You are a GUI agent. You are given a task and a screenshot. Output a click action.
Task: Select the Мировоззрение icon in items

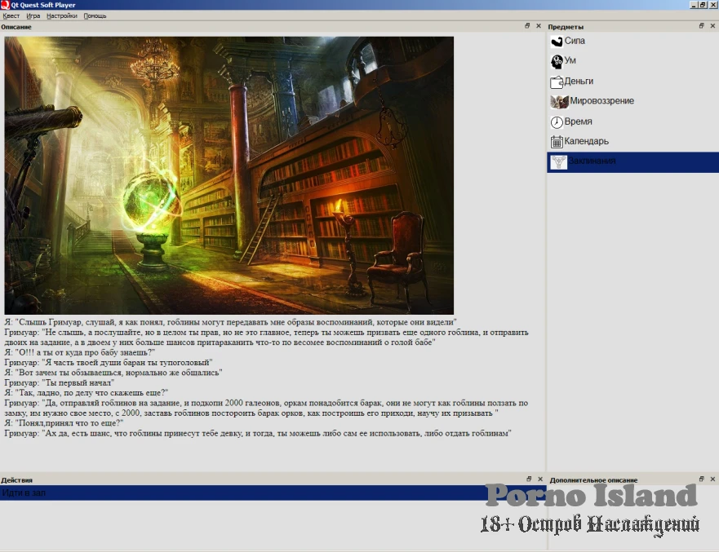pyautogui.click(x=558, y=101)
